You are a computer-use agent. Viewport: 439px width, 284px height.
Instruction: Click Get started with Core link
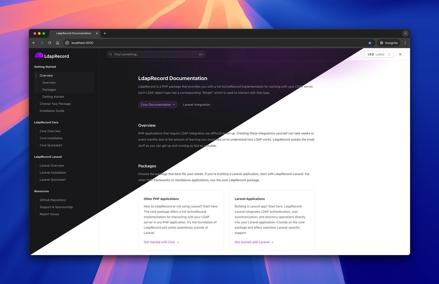coord(161,242)
